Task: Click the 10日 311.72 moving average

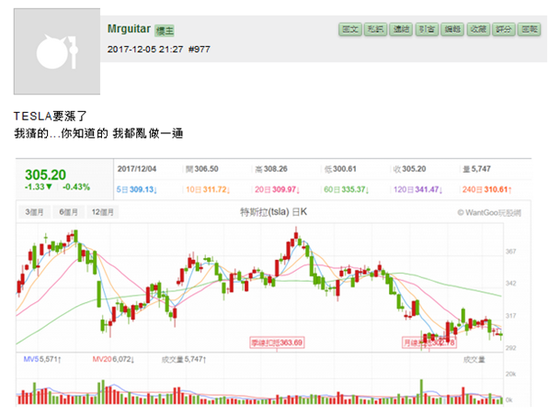Action: tap(208, 189)
